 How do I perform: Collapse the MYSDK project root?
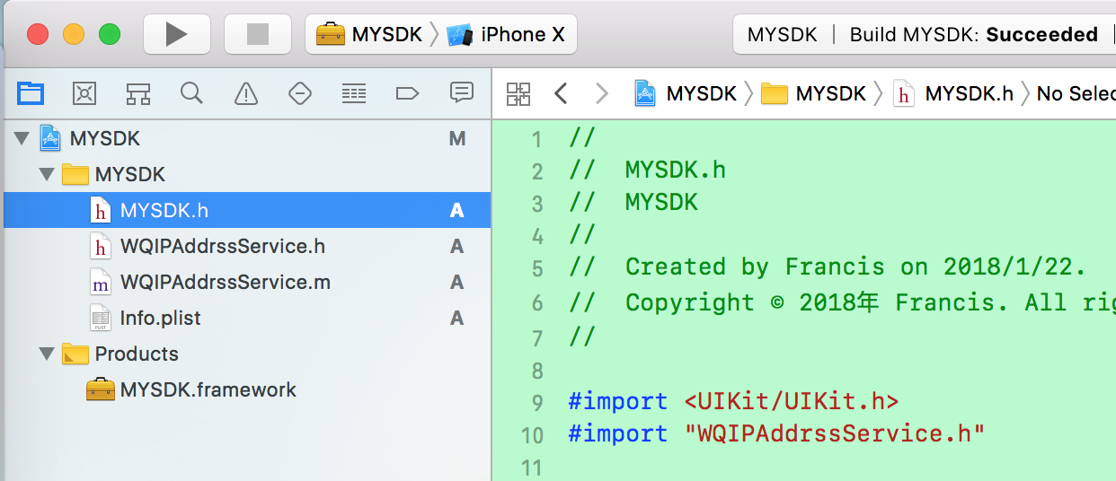22,138
